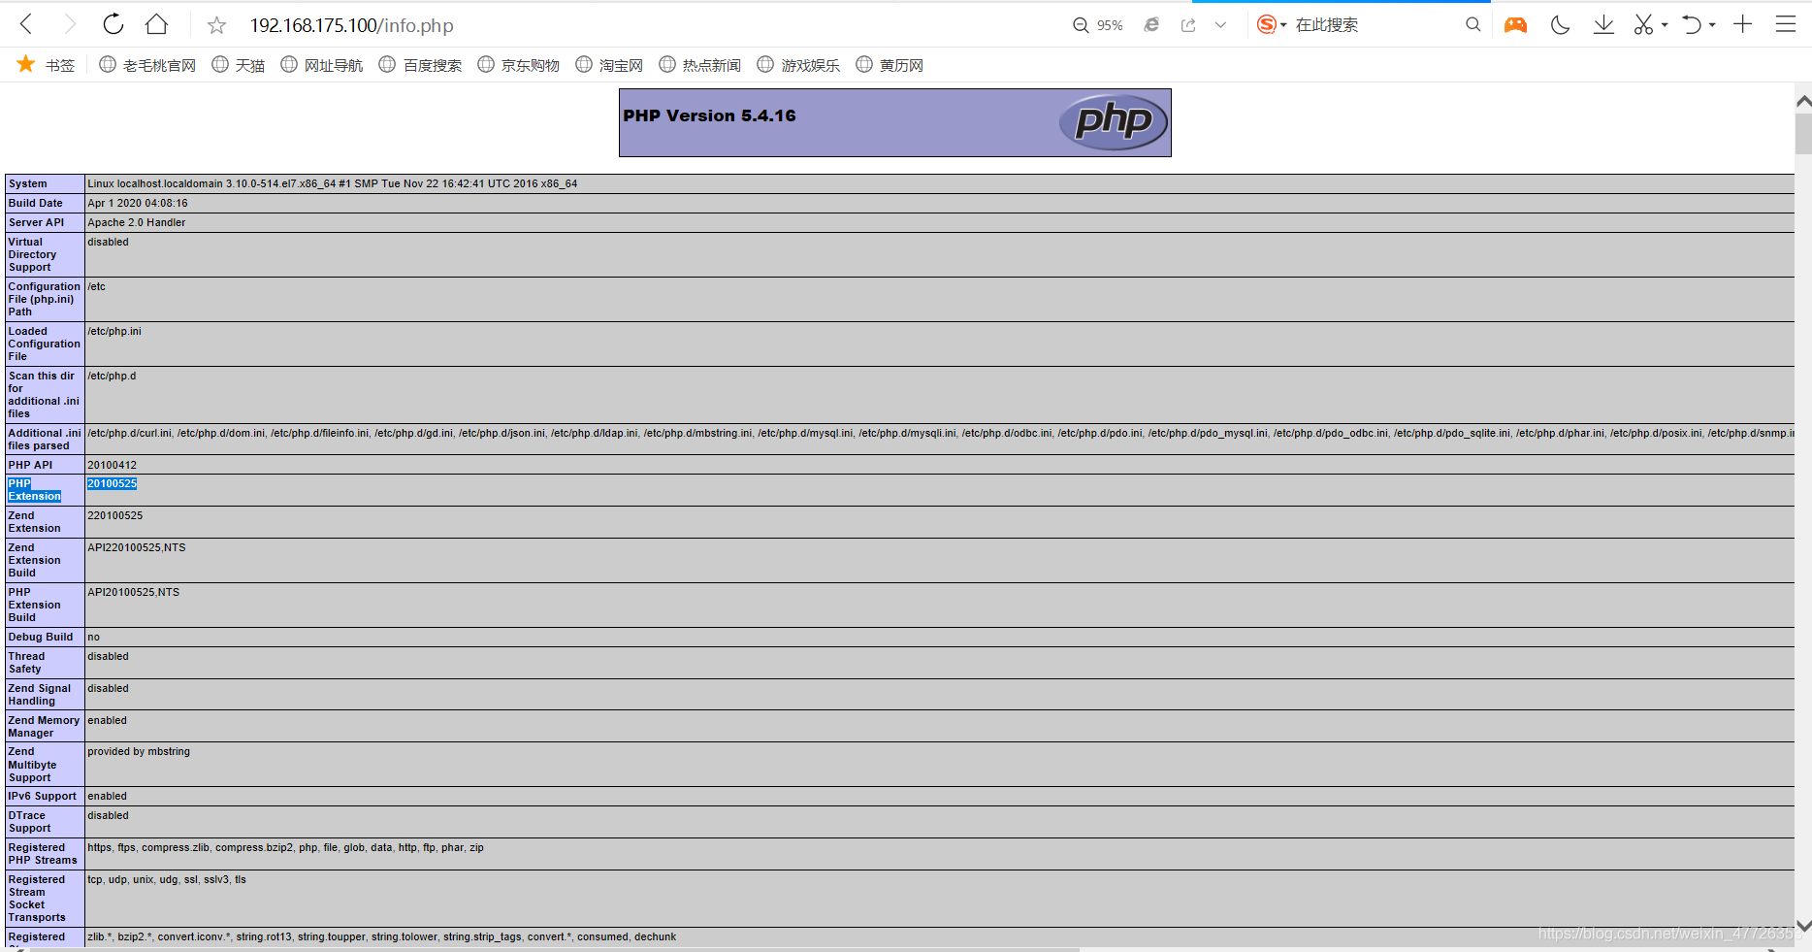
Task: Click the API220100525,NTS value
Action: tap(137, 547)
